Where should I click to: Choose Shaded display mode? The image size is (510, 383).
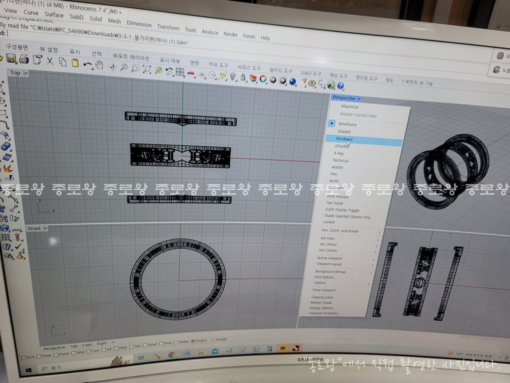[344, 131]
